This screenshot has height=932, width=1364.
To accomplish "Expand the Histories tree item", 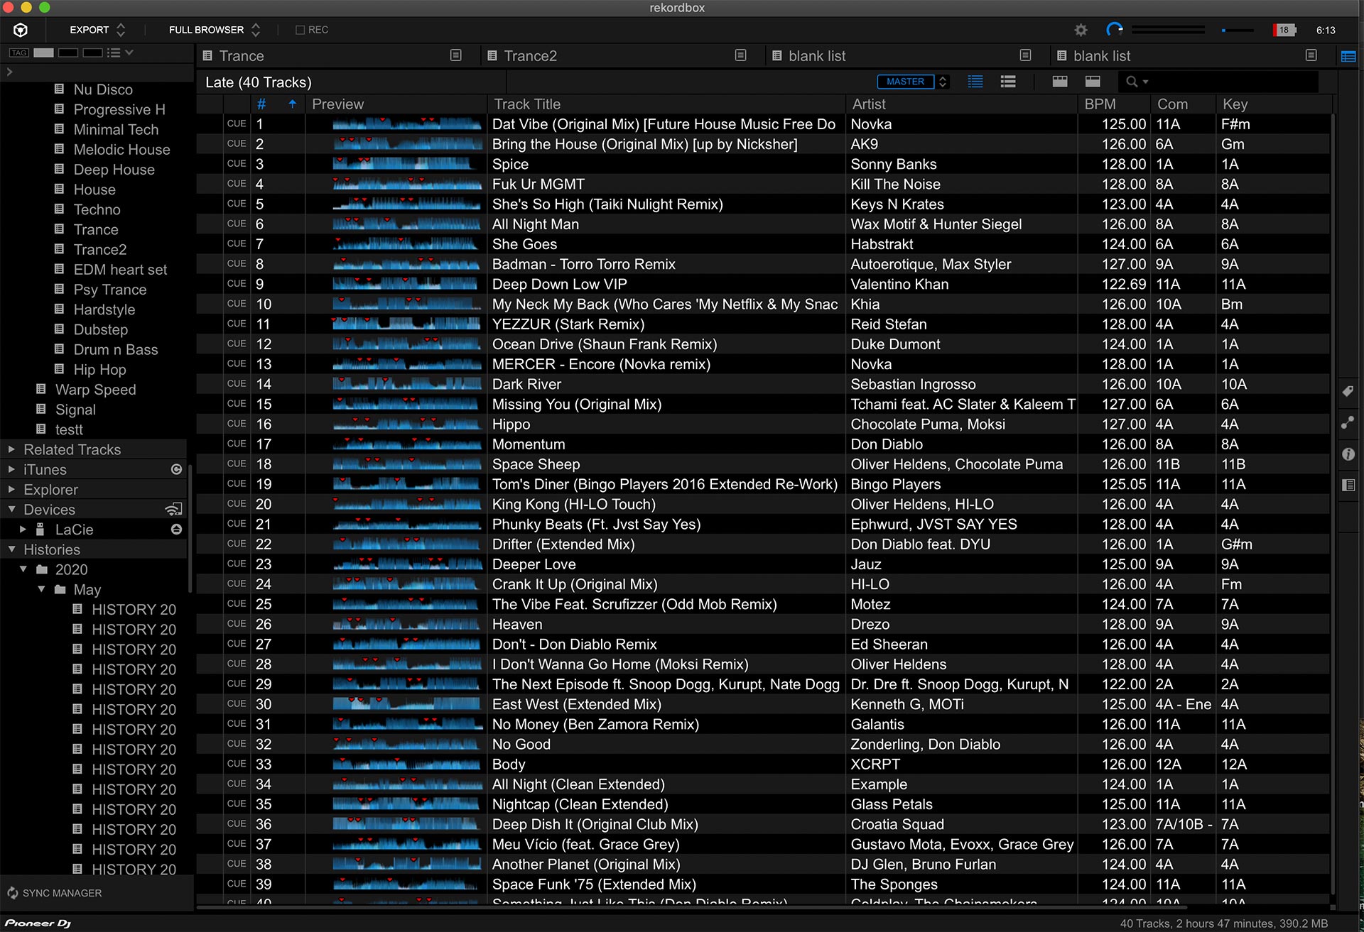I will [13, 548].
